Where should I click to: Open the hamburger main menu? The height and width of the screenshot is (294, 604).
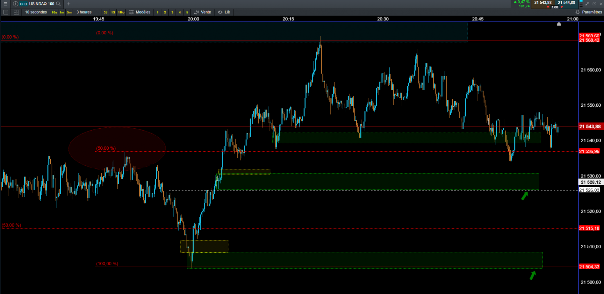5,4
